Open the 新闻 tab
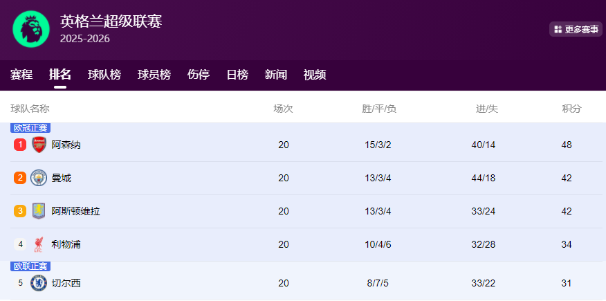This screenshot has height=301, width=606. tap(276, 75)
